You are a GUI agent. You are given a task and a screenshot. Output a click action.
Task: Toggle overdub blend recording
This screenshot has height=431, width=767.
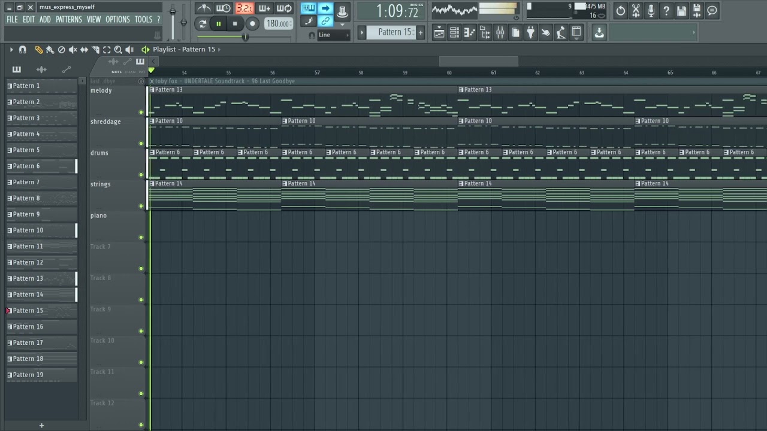[x=264, y=8]
